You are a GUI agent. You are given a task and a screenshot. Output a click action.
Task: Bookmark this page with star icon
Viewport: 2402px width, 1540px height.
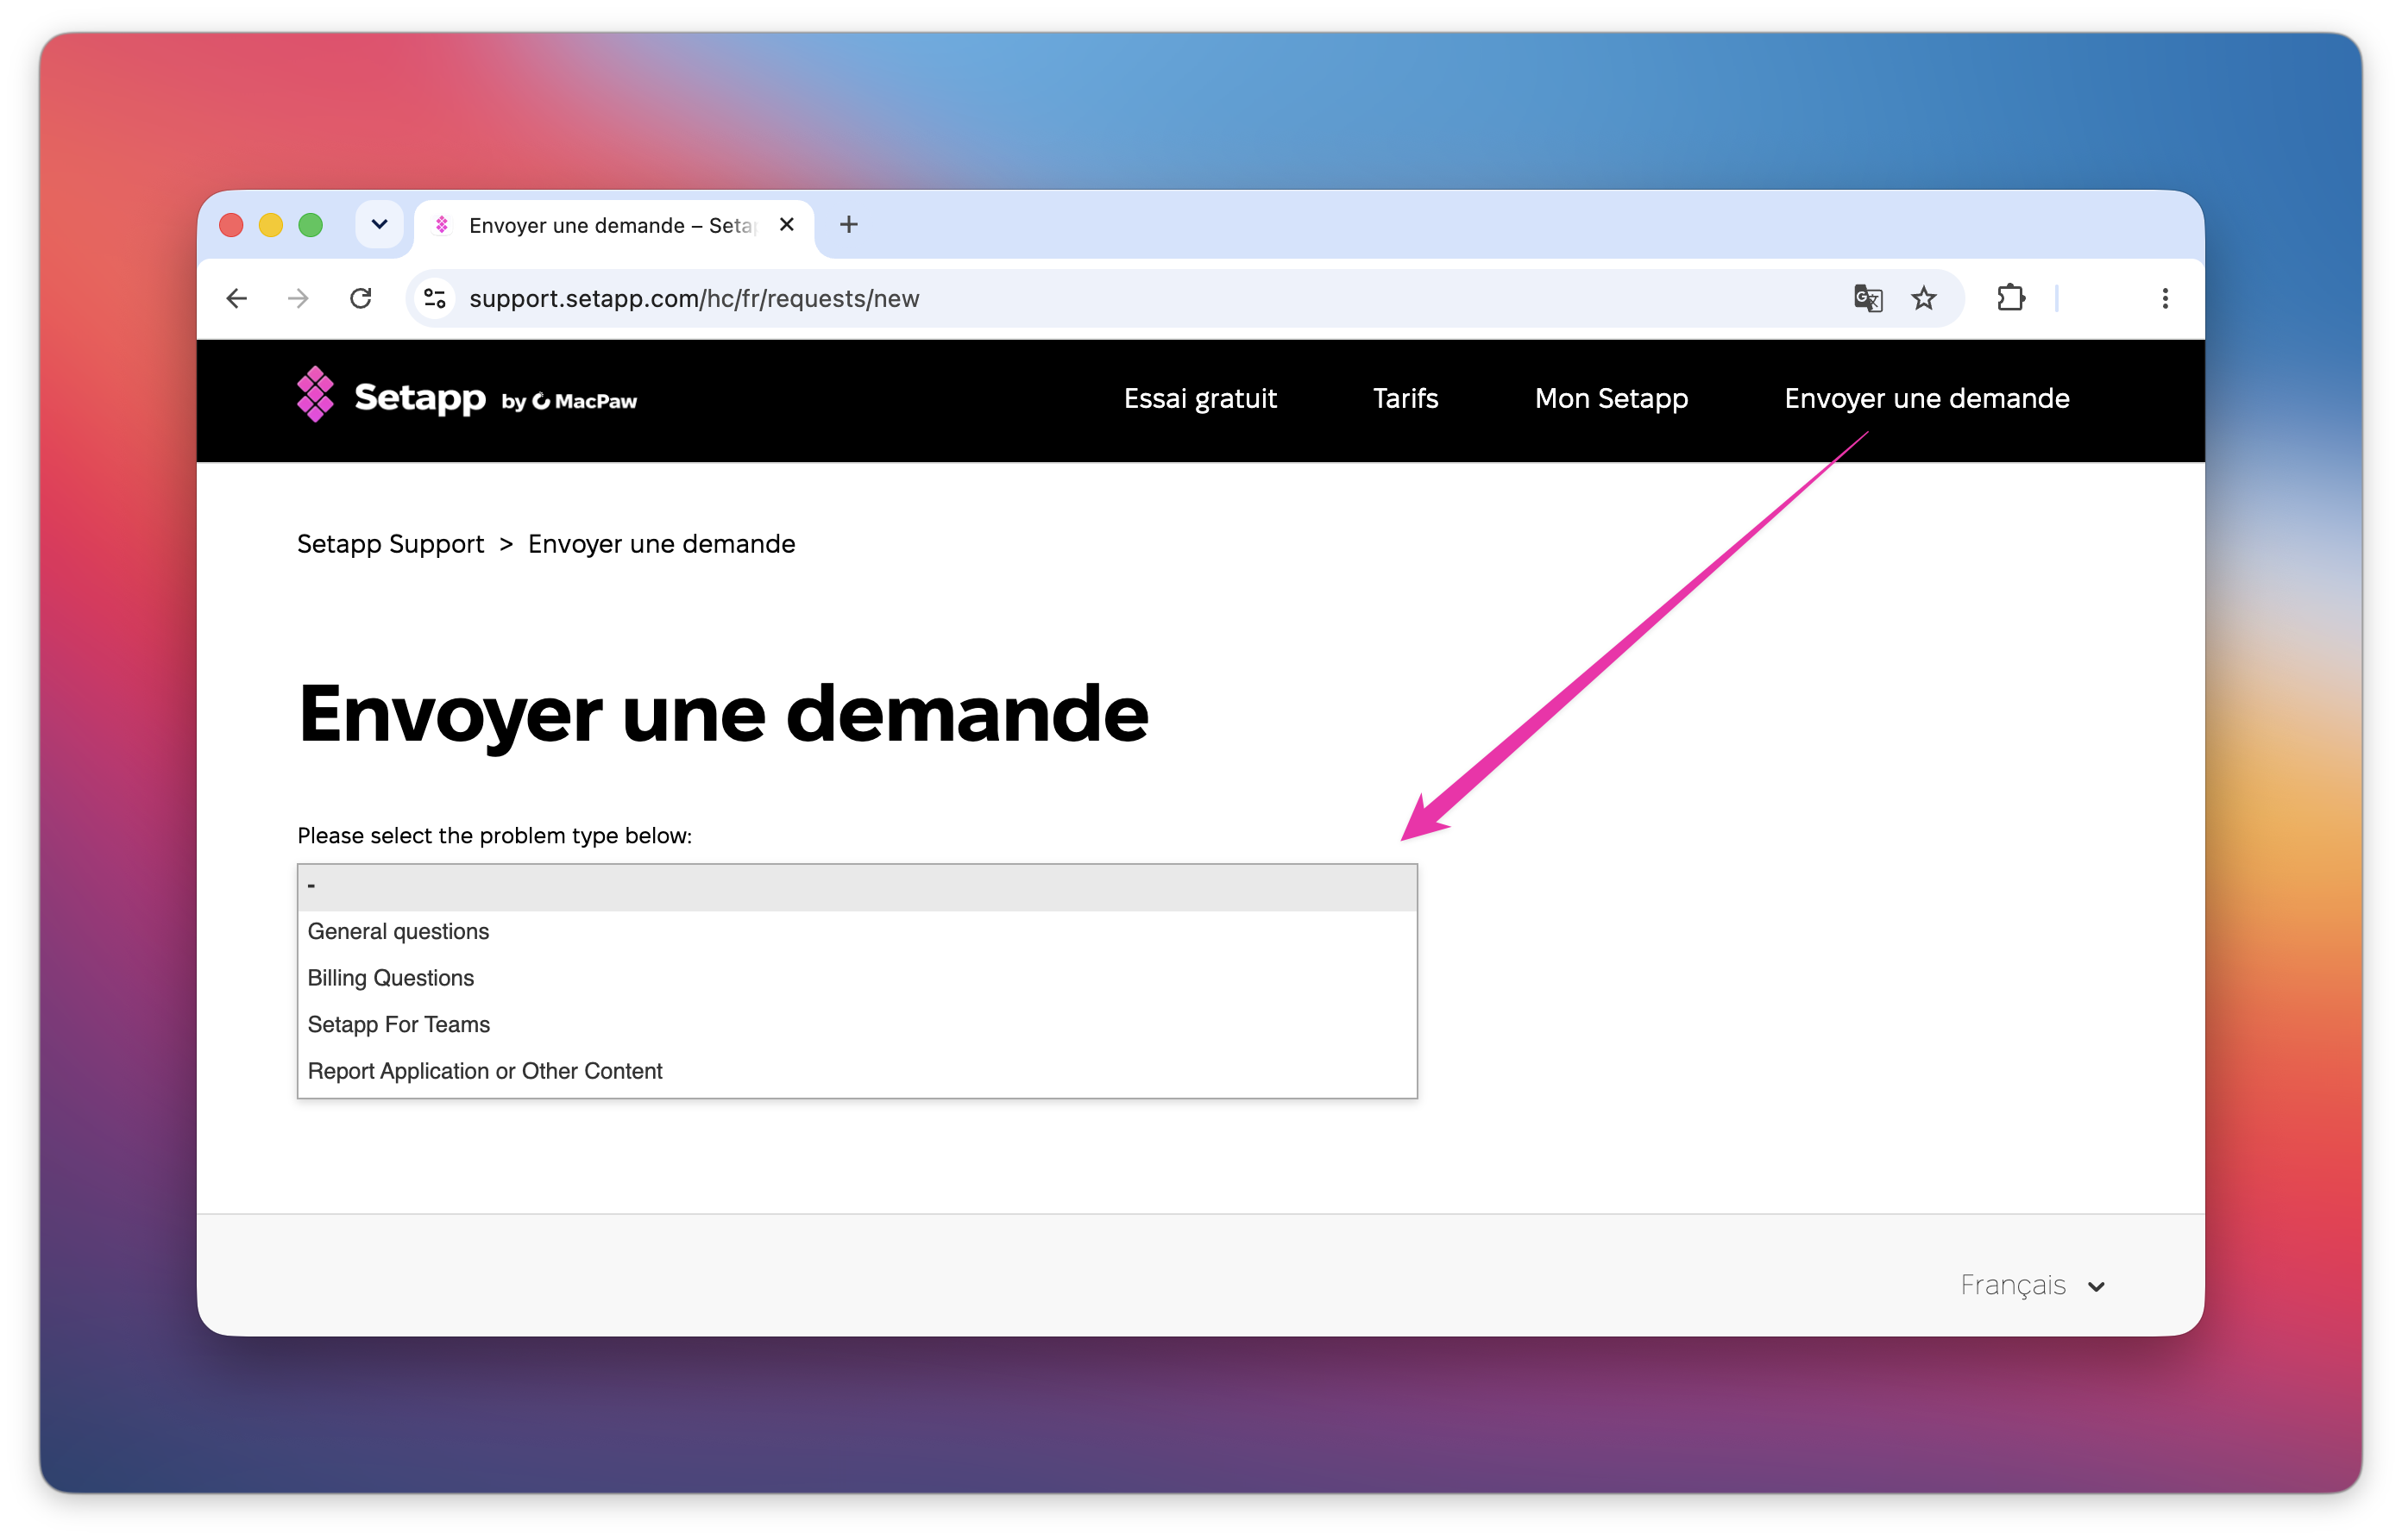(x=1924, y=298)
